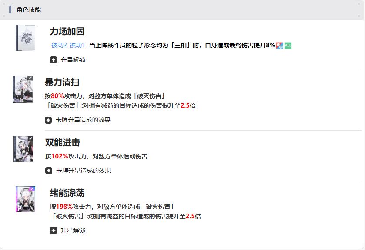Expand the up-arrow icon under 力场加固

click(x=54, y=60)
